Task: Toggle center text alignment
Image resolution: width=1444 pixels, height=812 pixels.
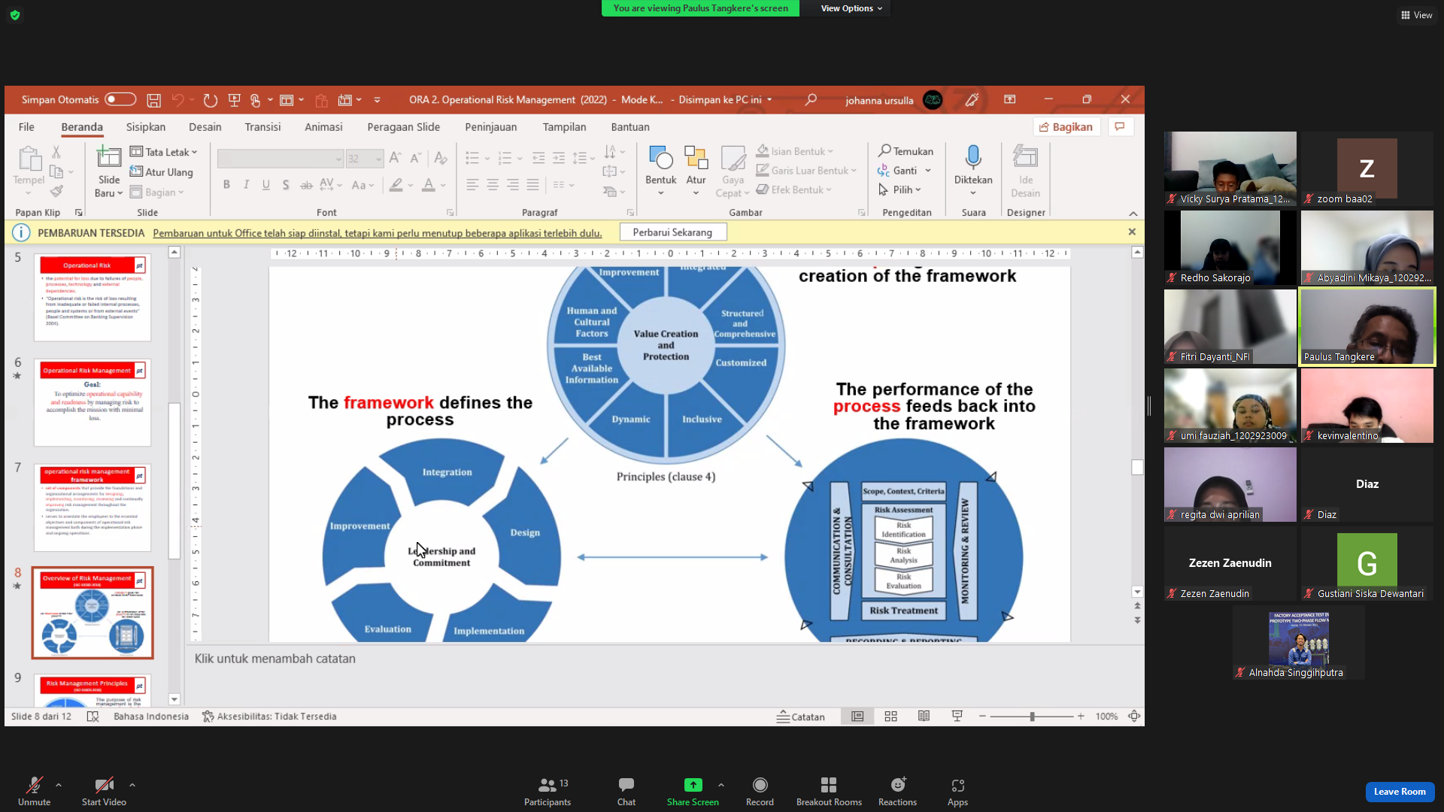Action: [x=493, y=185]
